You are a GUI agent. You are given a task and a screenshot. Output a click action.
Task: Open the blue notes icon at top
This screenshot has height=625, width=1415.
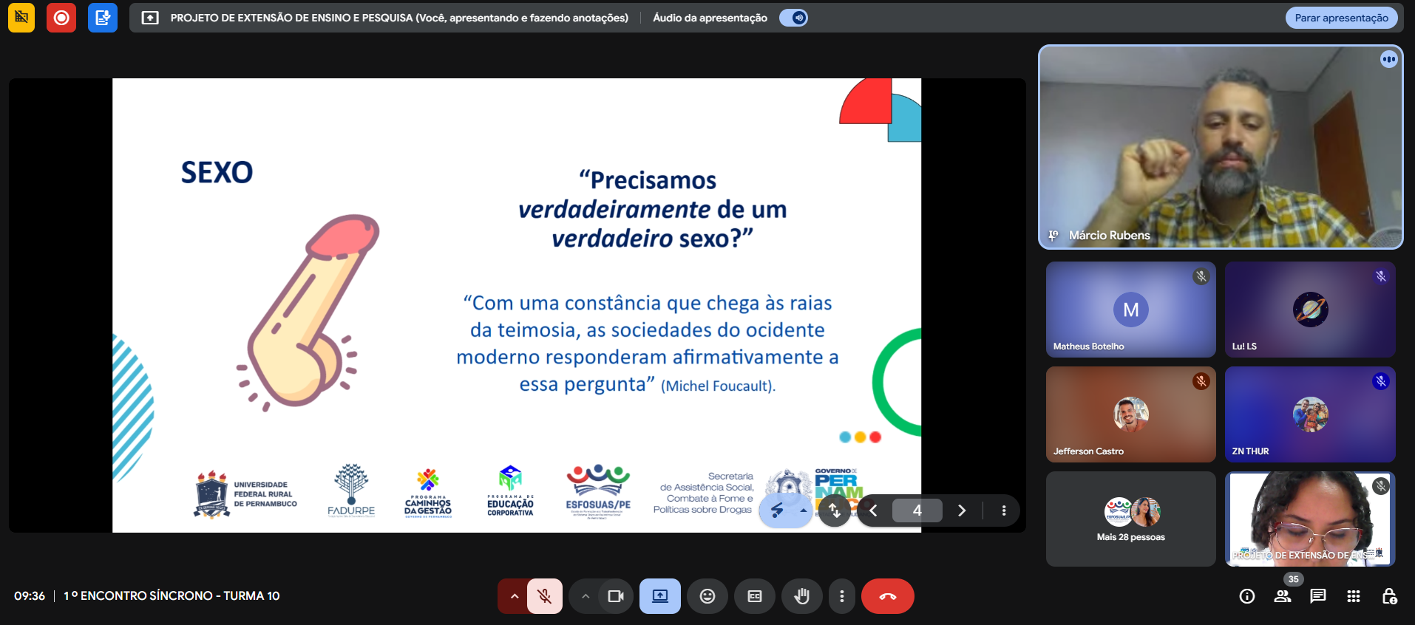click(102, 18)
